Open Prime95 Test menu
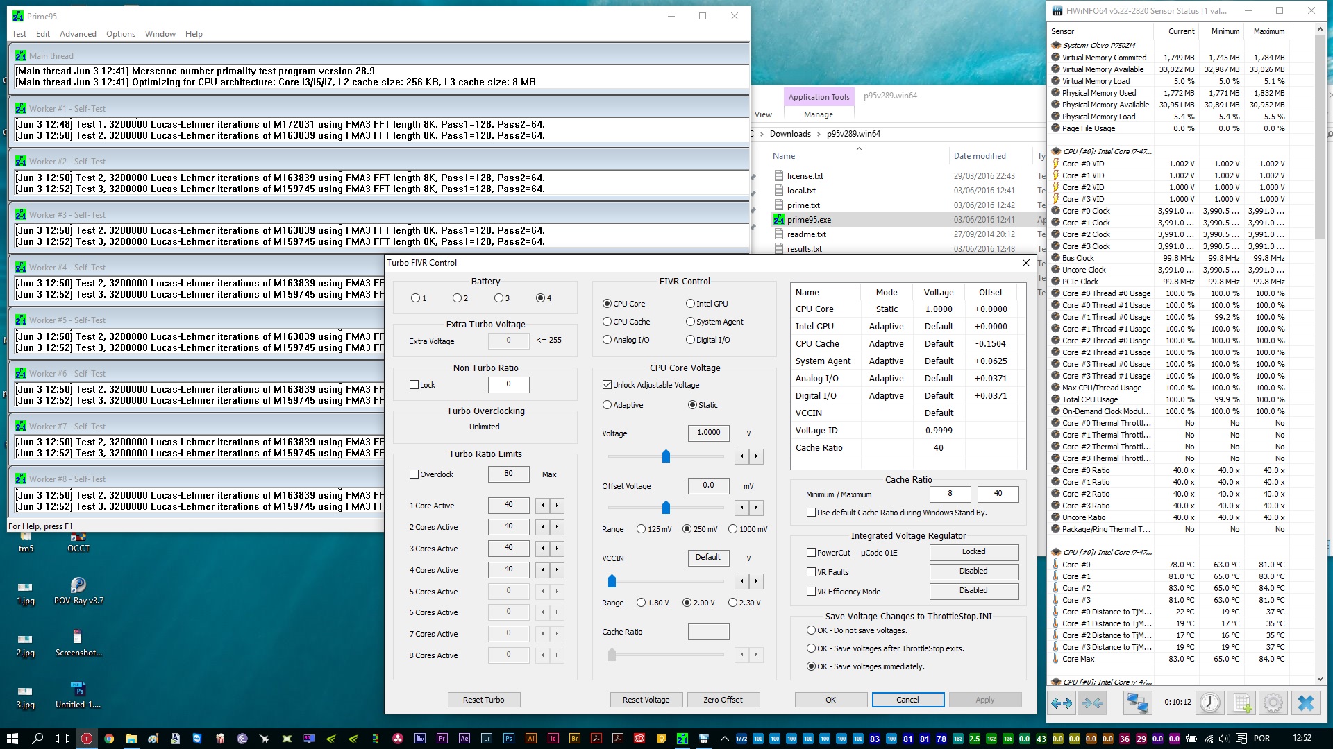Image resolution: width=1333 pixels, height=749 pixels. pos(19,33)
